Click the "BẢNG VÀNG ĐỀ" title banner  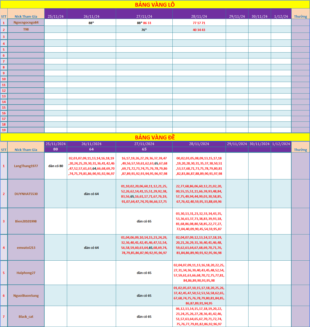pyautogui.click(x=155, y=137)
